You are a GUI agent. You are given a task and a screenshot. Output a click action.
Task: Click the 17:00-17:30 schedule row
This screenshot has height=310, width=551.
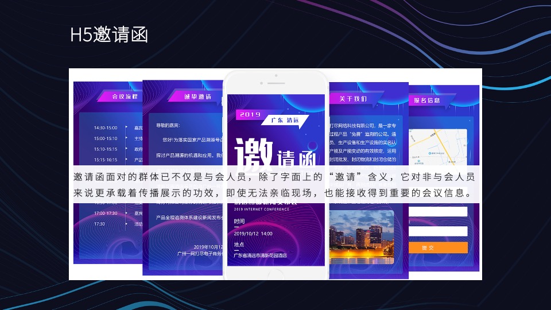118,213
